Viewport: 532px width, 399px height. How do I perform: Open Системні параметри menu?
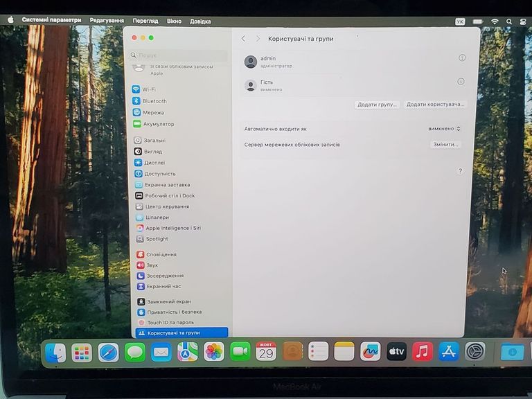[x=51, y=19]
